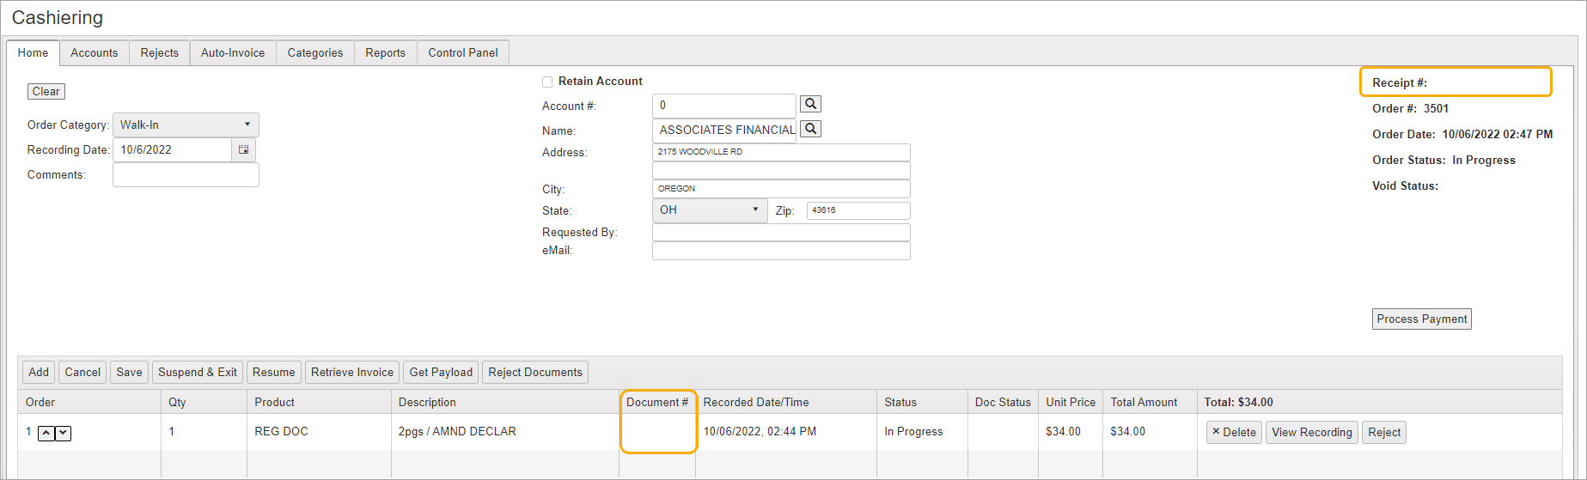Enable the Retain Account checkbox
The image size is (1587, 480).
pos(547,82)
